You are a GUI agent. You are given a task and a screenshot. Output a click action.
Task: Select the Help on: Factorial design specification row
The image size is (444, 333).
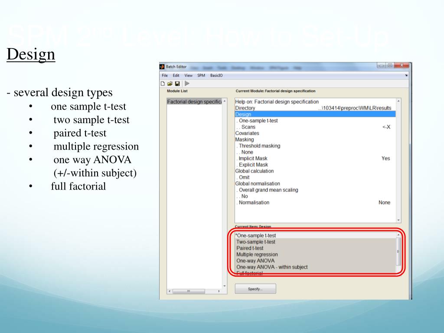[315, 101]
